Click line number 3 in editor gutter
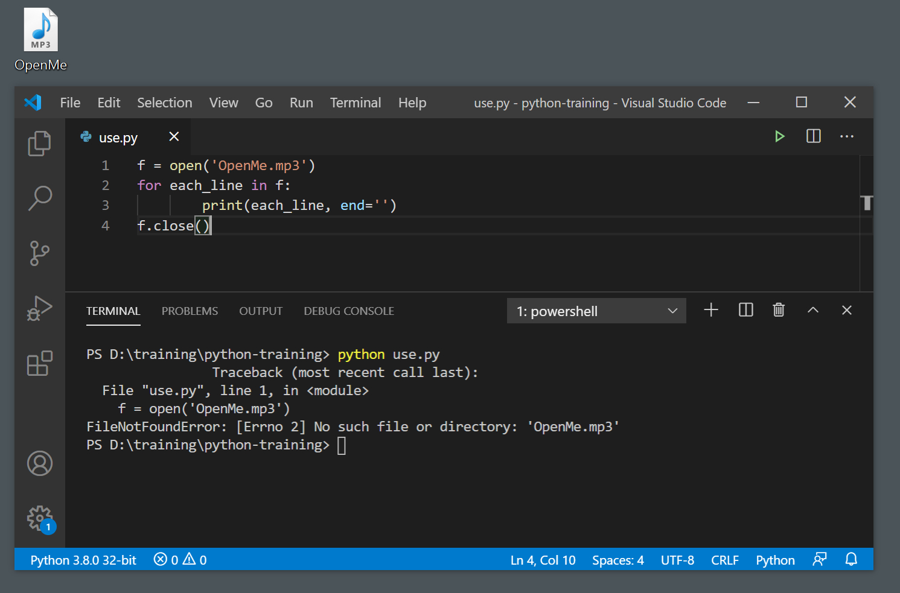Screen dimensions: 900x593 click(105, 205)
